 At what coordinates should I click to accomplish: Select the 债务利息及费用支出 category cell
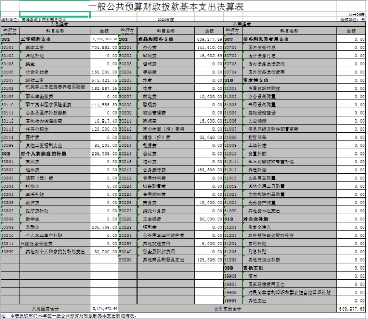click(x=266, y=40)
